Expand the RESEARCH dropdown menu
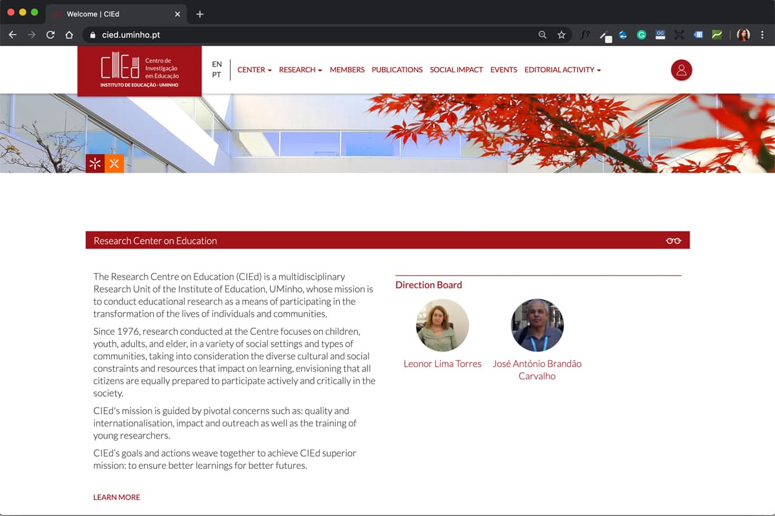 [x=300, y=70]
